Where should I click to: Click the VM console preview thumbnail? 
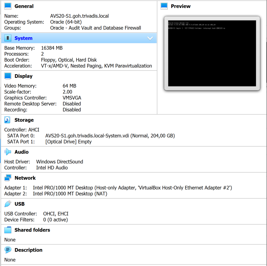point(212,53)
